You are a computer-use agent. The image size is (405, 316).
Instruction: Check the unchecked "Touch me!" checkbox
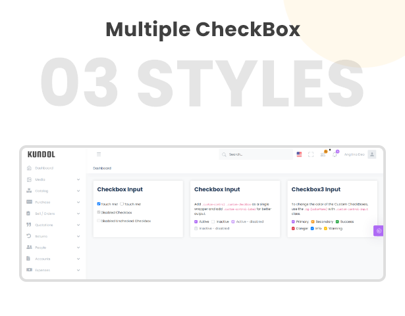122,204
